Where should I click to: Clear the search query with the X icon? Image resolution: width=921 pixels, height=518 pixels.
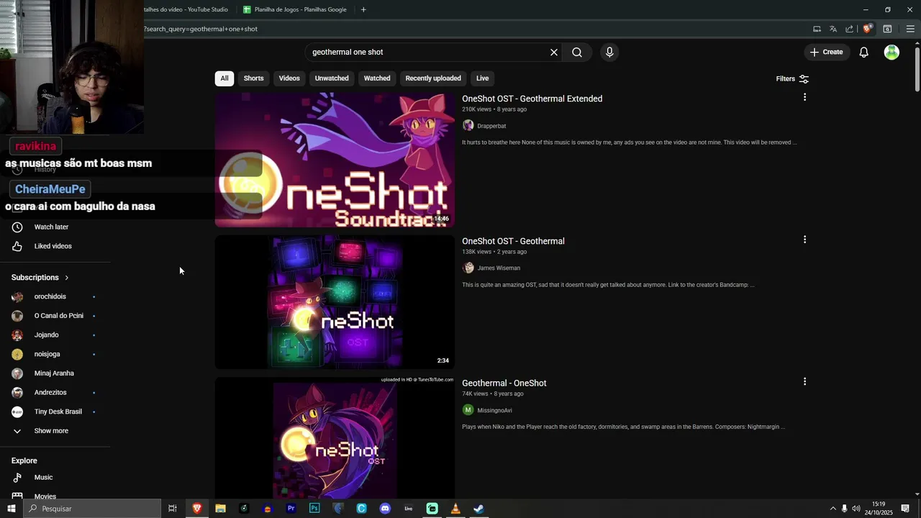pyautogui.click(x=554, y=52)
